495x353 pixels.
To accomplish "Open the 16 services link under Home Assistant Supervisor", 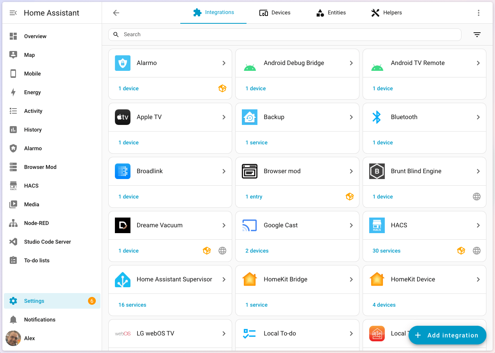I will [x=132, y=305].
